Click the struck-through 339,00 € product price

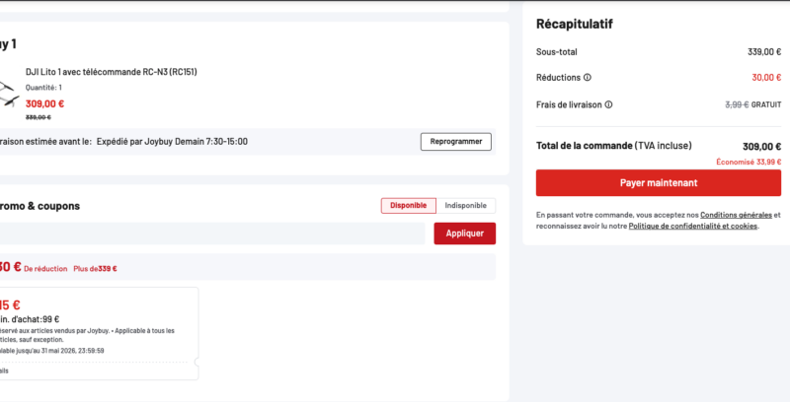pos(39,117)
